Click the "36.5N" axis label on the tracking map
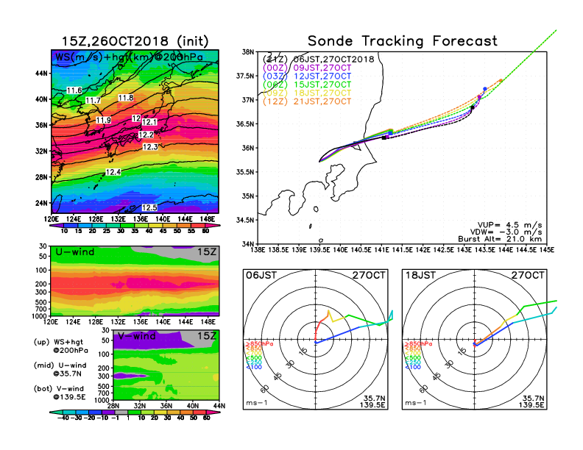 (245, 124)
